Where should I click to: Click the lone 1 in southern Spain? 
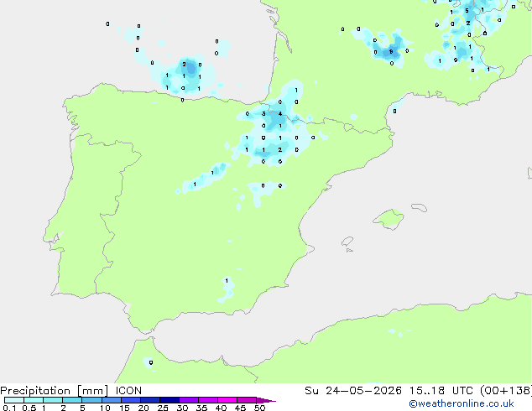[x=227, y=280]
